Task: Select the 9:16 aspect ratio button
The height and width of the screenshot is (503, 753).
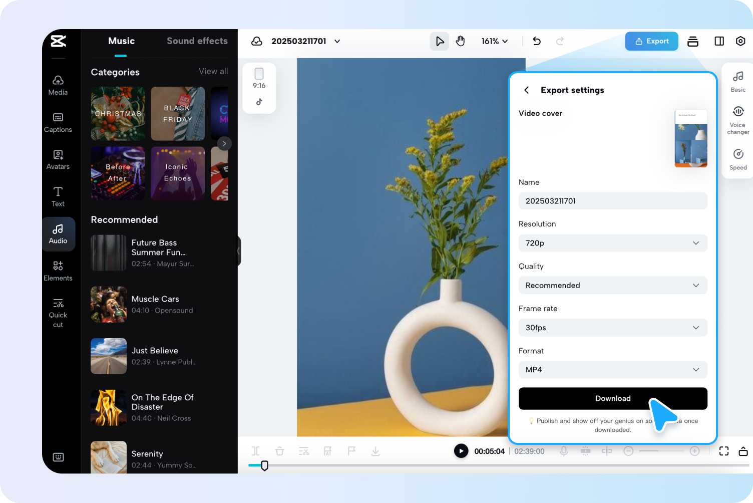Action: pyautogui.click(x=259, y=79)
